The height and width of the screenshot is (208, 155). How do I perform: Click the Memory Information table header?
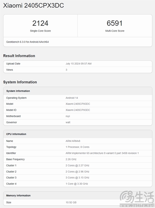[18, 196]
